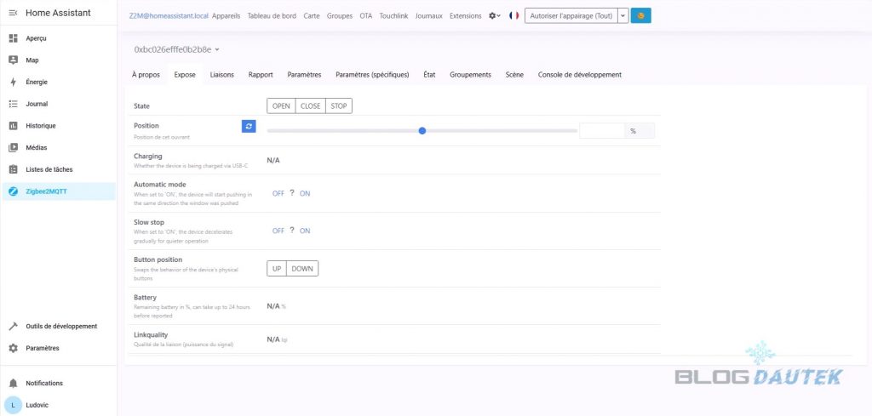Open the Console de développement tab

[x=579, y=75]
